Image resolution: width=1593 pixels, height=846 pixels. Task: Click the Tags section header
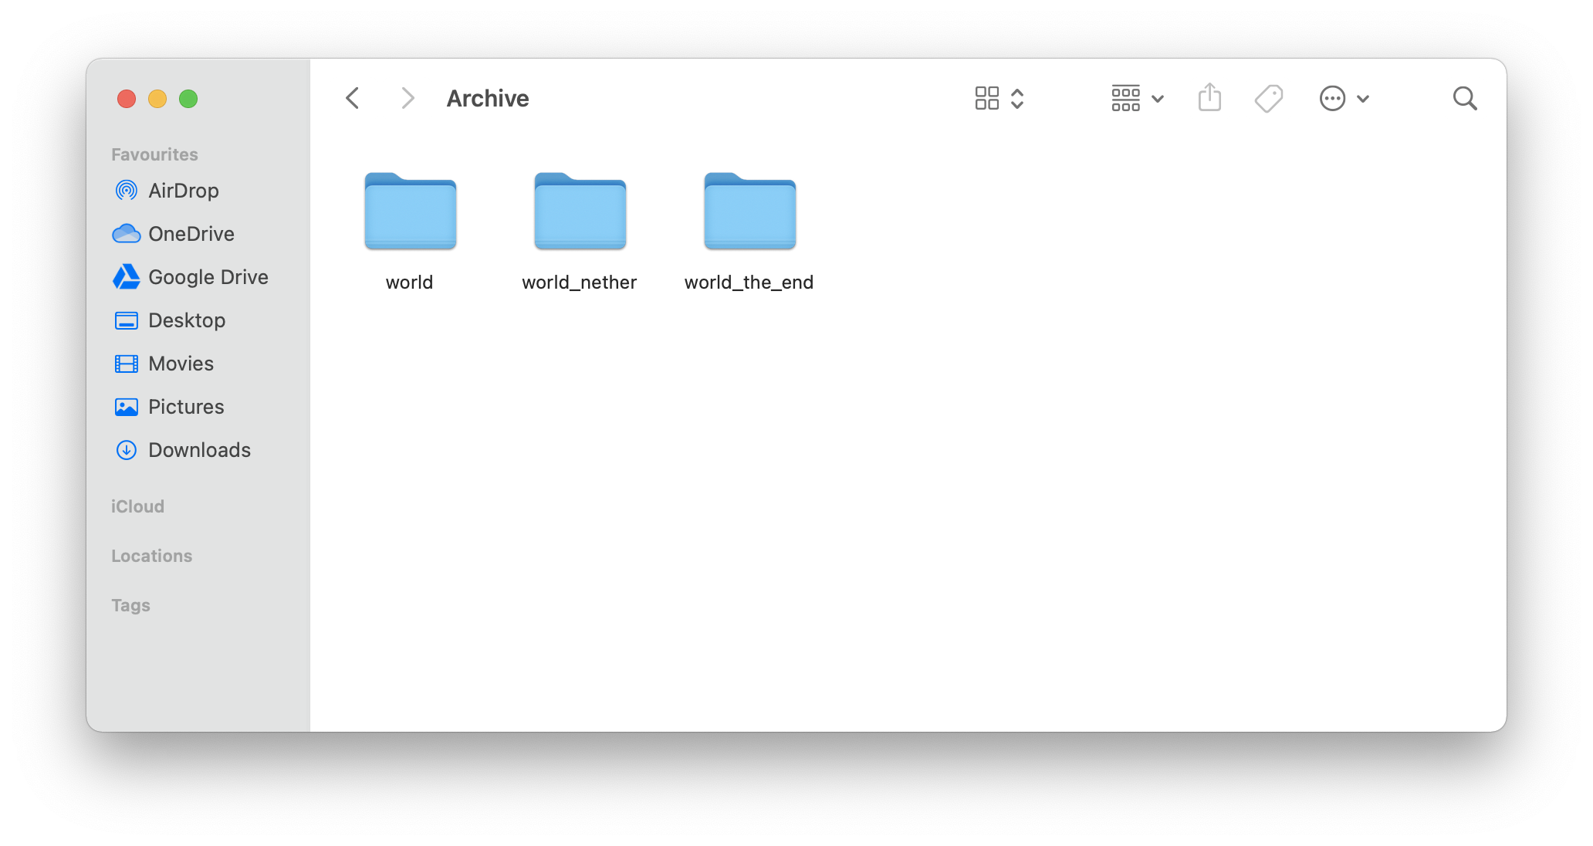click(130, 604)
